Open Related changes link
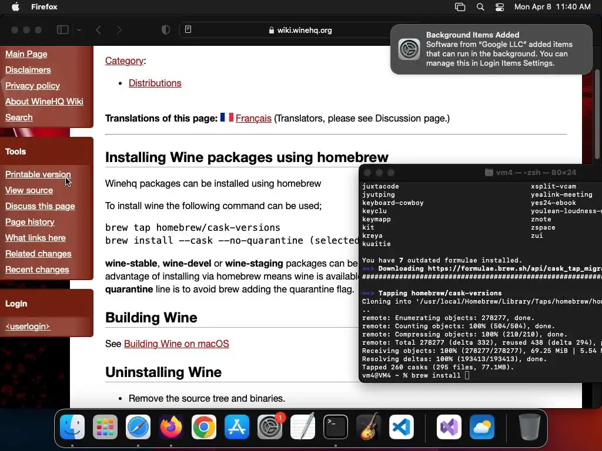The image size is (602, 451). click(38, 254)
